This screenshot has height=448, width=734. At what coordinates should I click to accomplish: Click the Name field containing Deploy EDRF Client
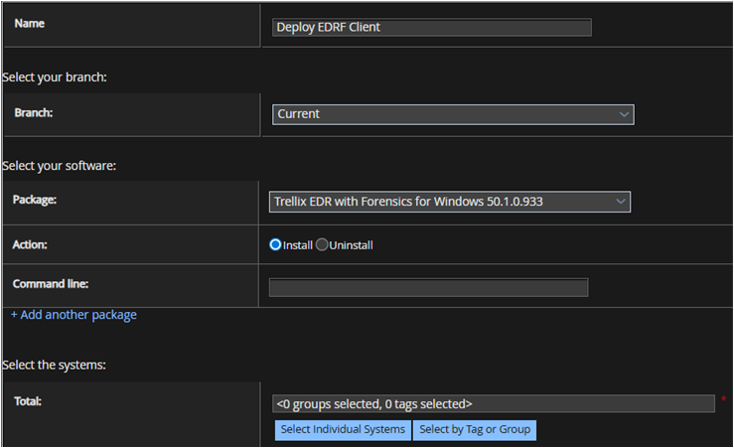point(431,27)
